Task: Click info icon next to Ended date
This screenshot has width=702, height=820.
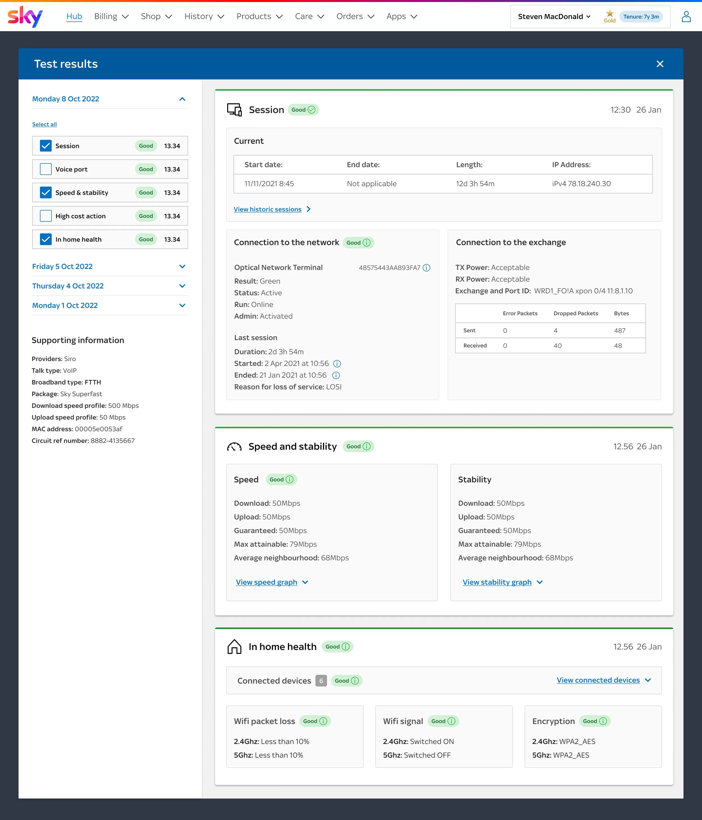Action: (x=336, y=375)
